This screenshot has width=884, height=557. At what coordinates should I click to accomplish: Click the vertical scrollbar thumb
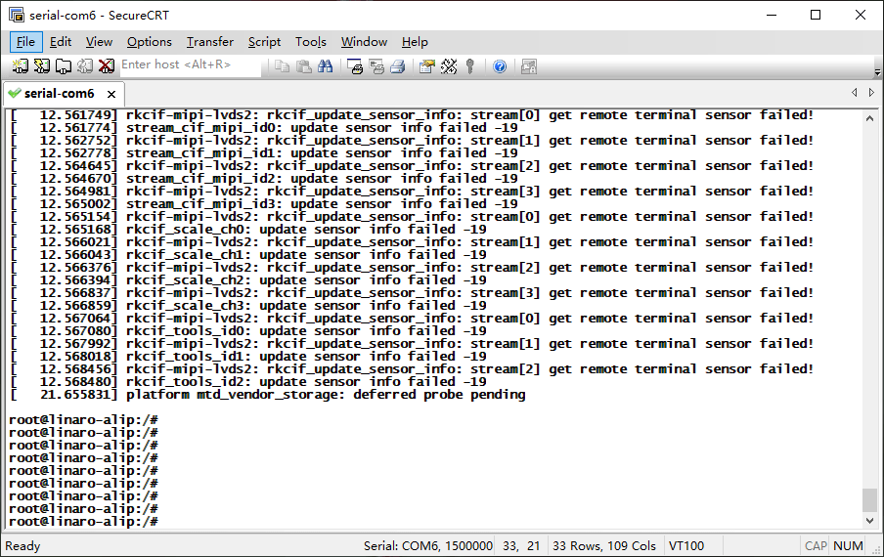click(870, 500)
